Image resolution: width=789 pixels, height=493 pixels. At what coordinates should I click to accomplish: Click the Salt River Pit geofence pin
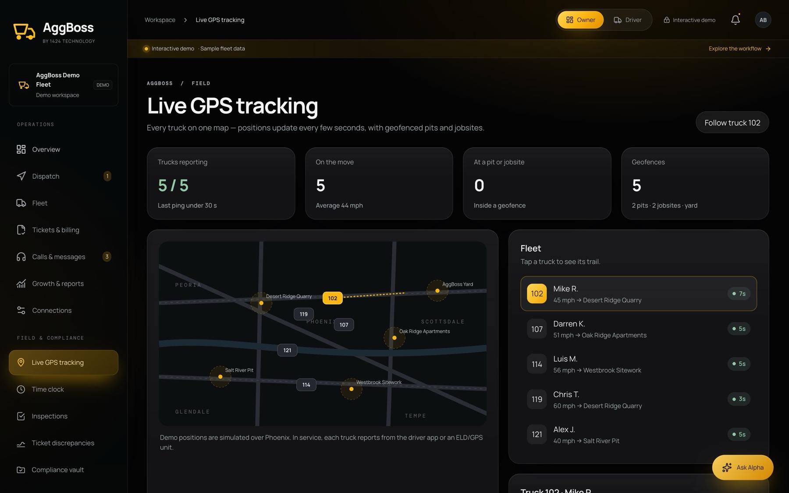(220, 376)
